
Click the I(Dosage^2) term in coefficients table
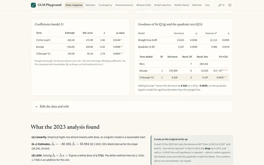coord(43,54)
